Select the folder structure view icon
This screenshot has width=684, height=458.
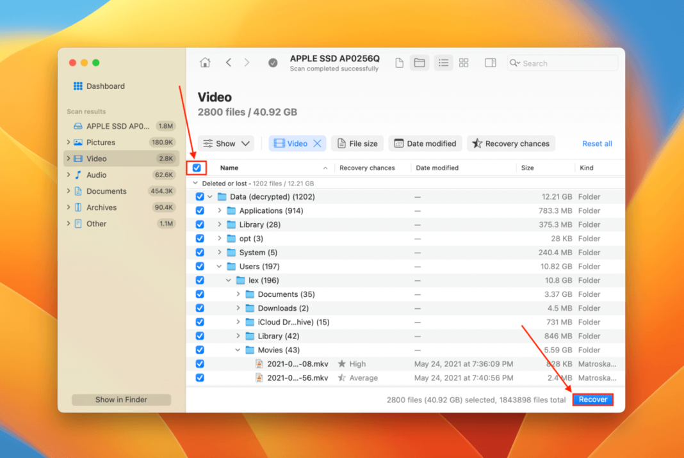coord(419,62)
